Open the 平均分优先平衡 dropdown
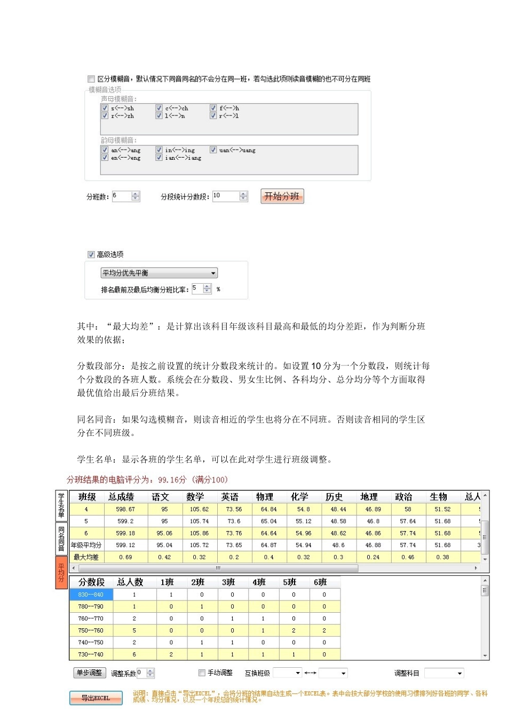This screenshot has width=507, height=718. tap(159, 273)
